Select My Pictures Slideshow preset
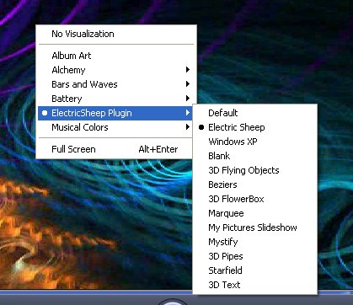353x305 pixels. coord(255,227)
